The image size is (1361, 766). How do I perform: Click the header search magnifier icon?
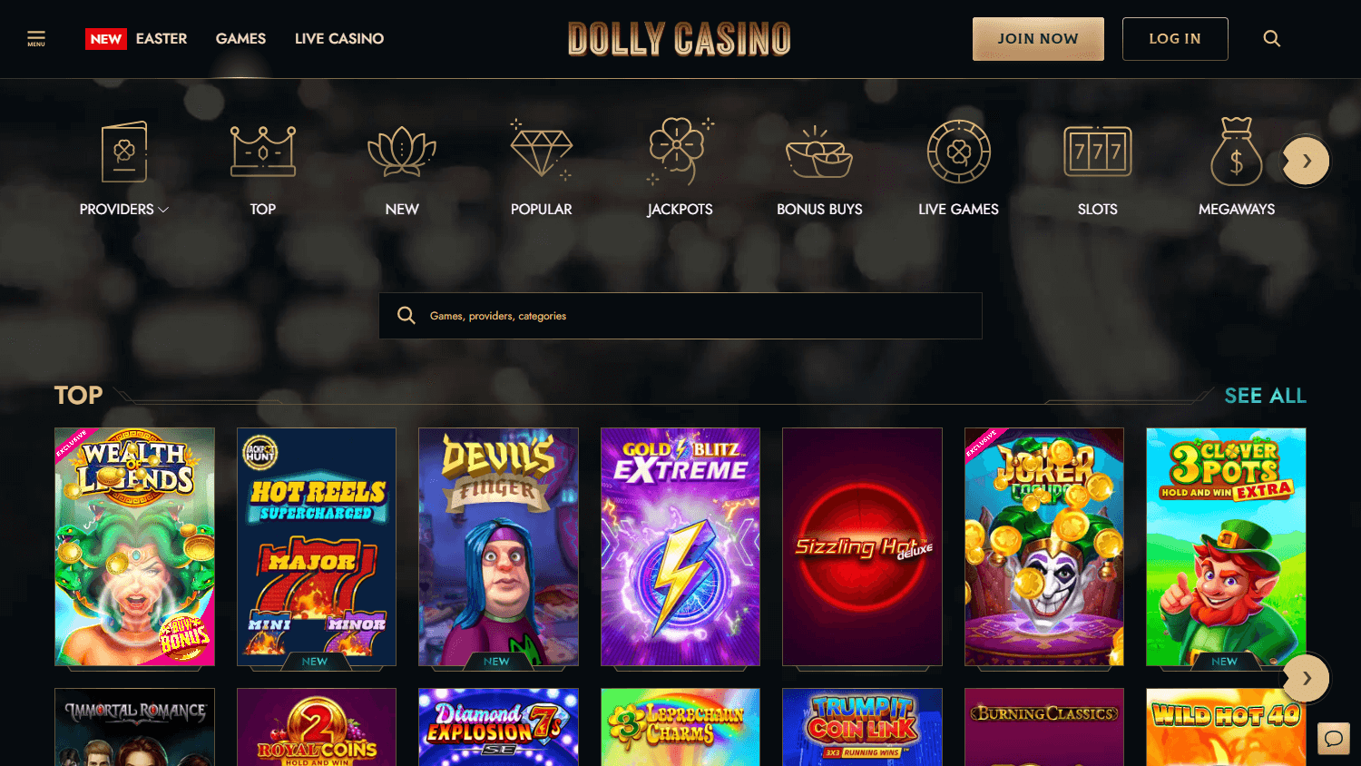[x=1272, y=39]
